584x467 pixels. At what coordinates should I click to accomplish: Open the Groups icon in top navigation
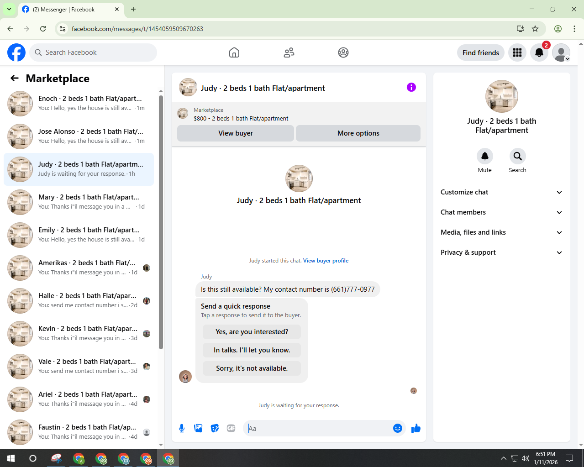tap(343, 52)
